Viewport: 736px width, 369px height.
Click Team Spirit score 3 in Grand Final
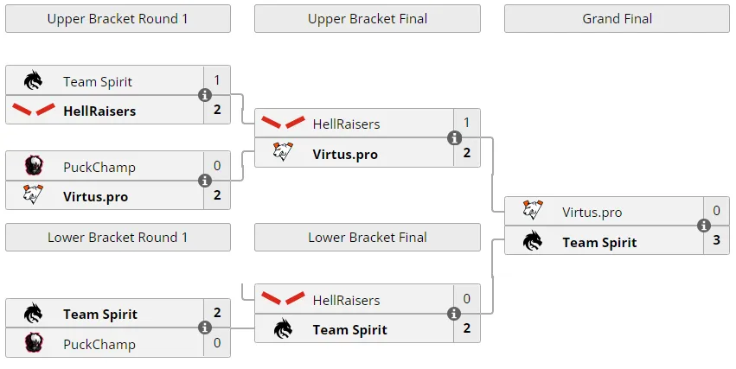pyautogui.click(x=716, y=240)
